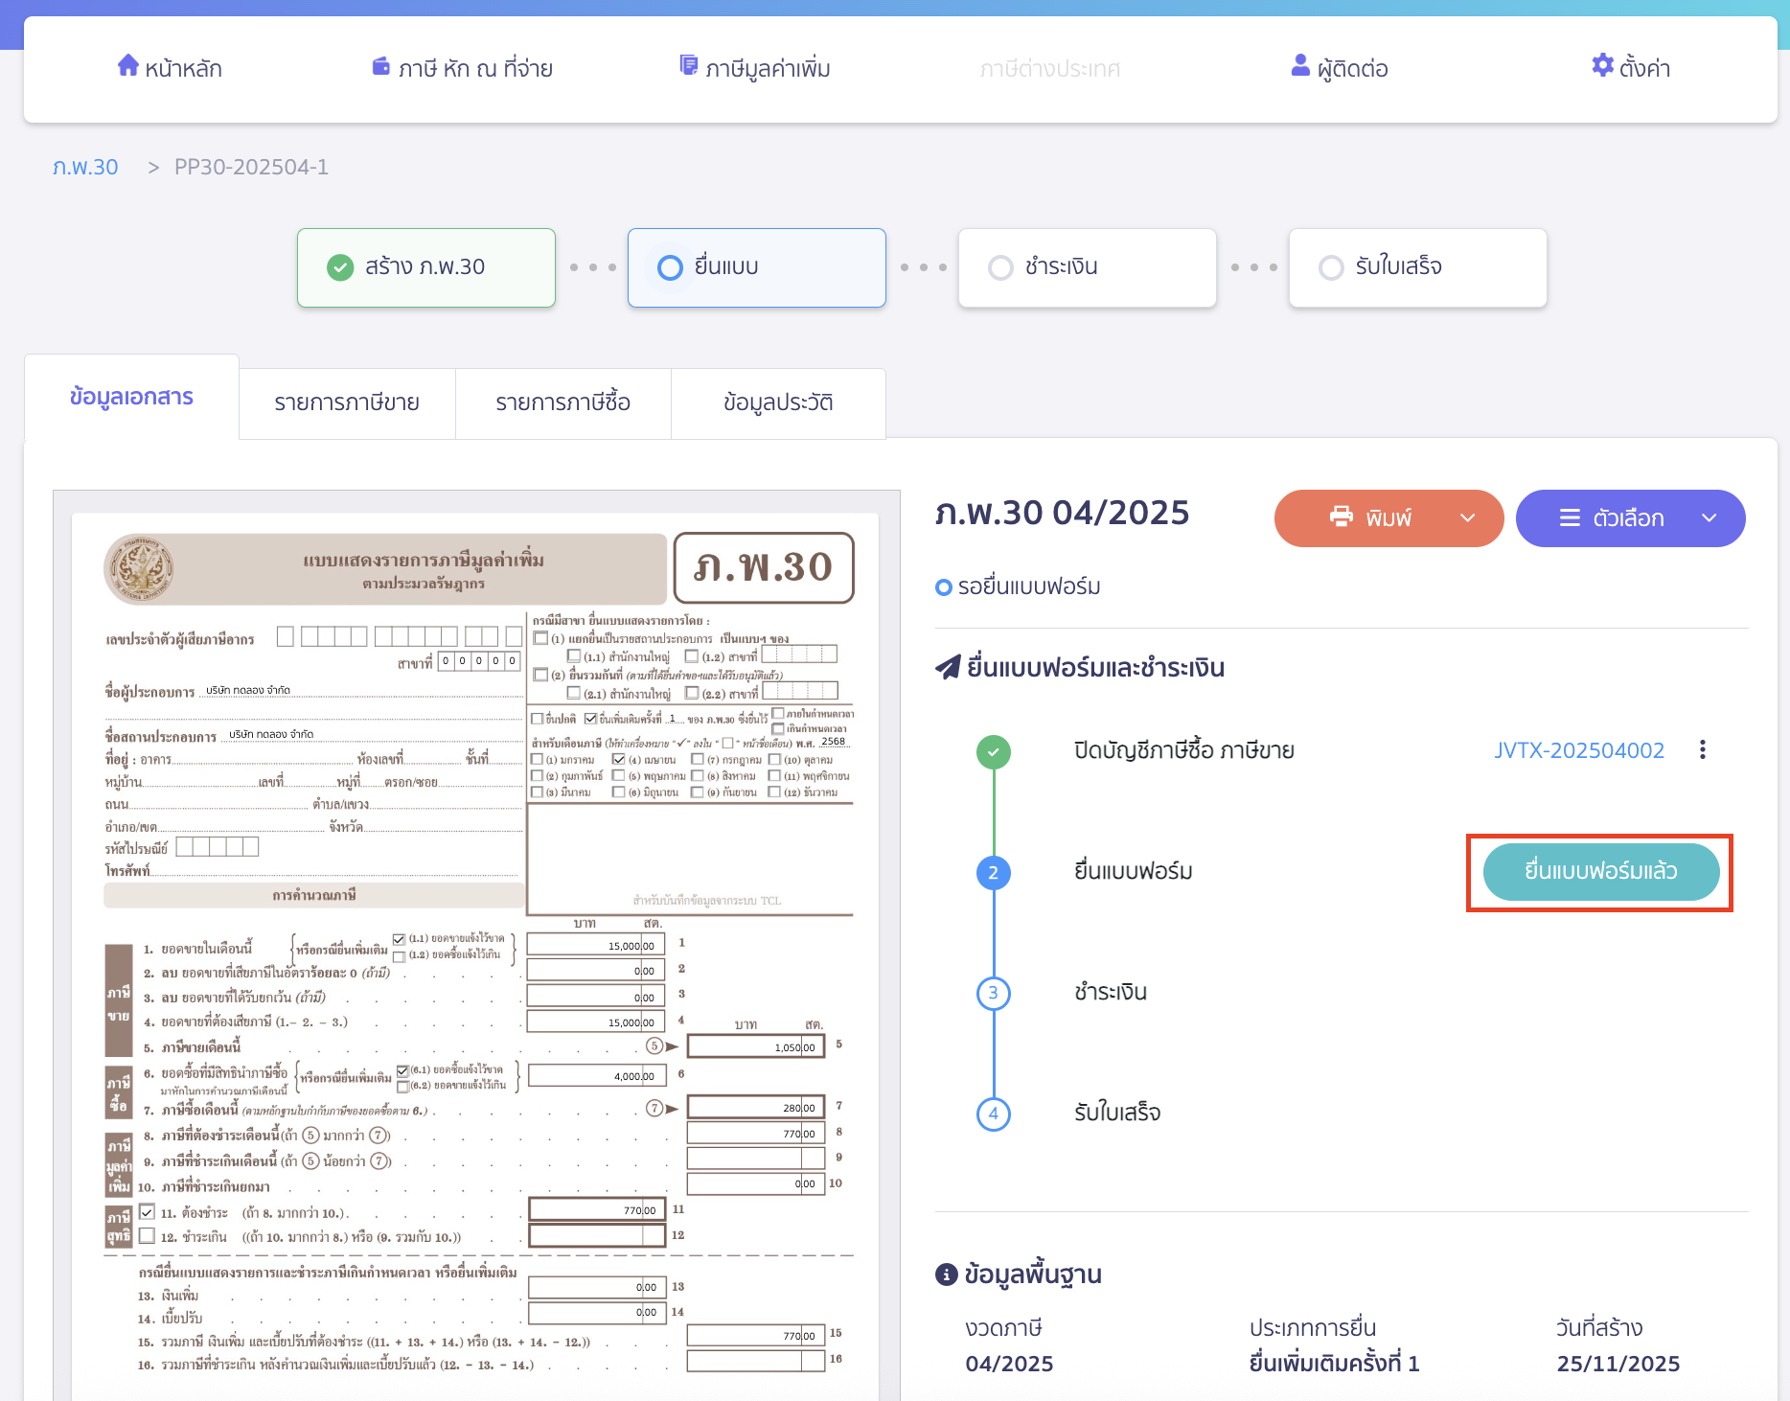
Task: Click the settings gear icon
Action: [x=1602, y=65]
